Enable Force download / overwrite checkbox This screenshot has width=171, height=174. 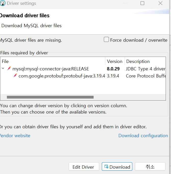coord(106,40)
